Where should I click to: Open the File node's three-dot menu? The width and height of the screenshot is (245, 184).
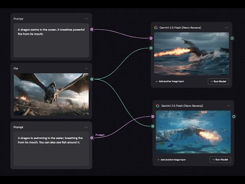point(86,68)
